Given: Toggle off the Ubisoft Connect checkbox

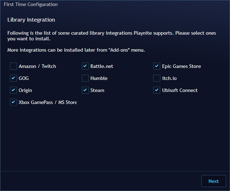Looking at the screenshot, I should (157, 90).
